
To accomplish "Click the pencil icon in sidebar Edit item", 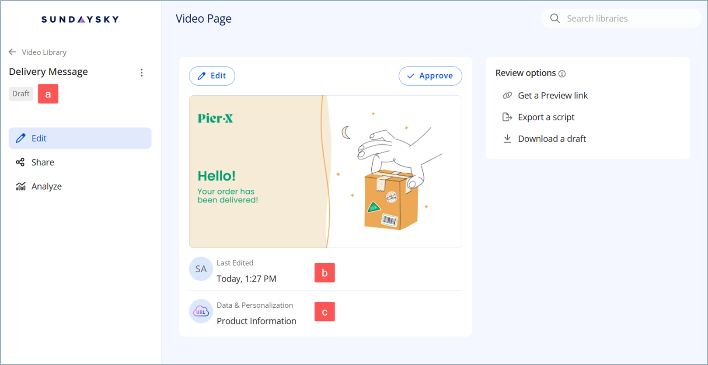I will tap(21, 138).
